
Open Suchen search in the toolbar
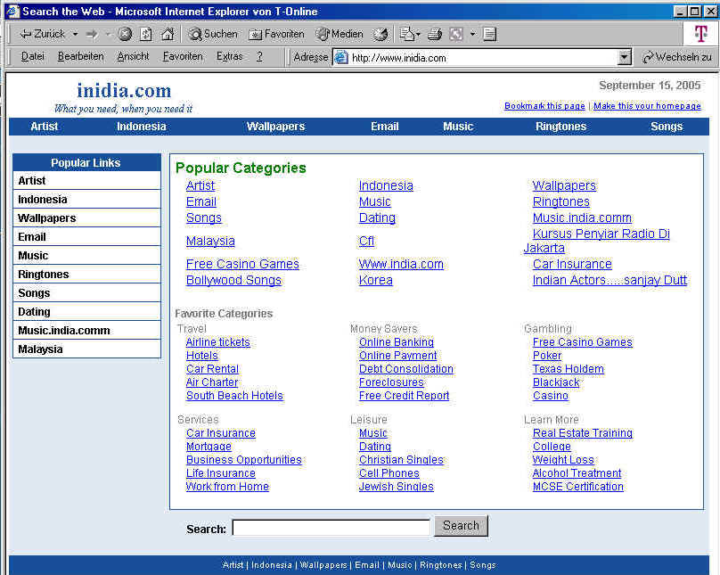213,34
